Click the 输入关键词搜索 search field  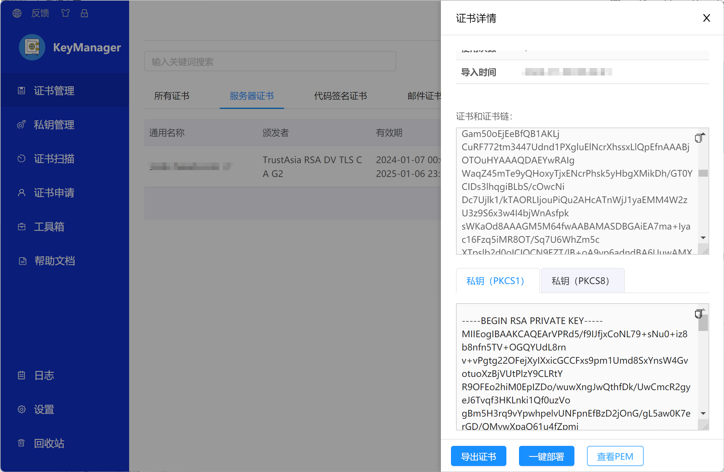click(x=270, y=61)
